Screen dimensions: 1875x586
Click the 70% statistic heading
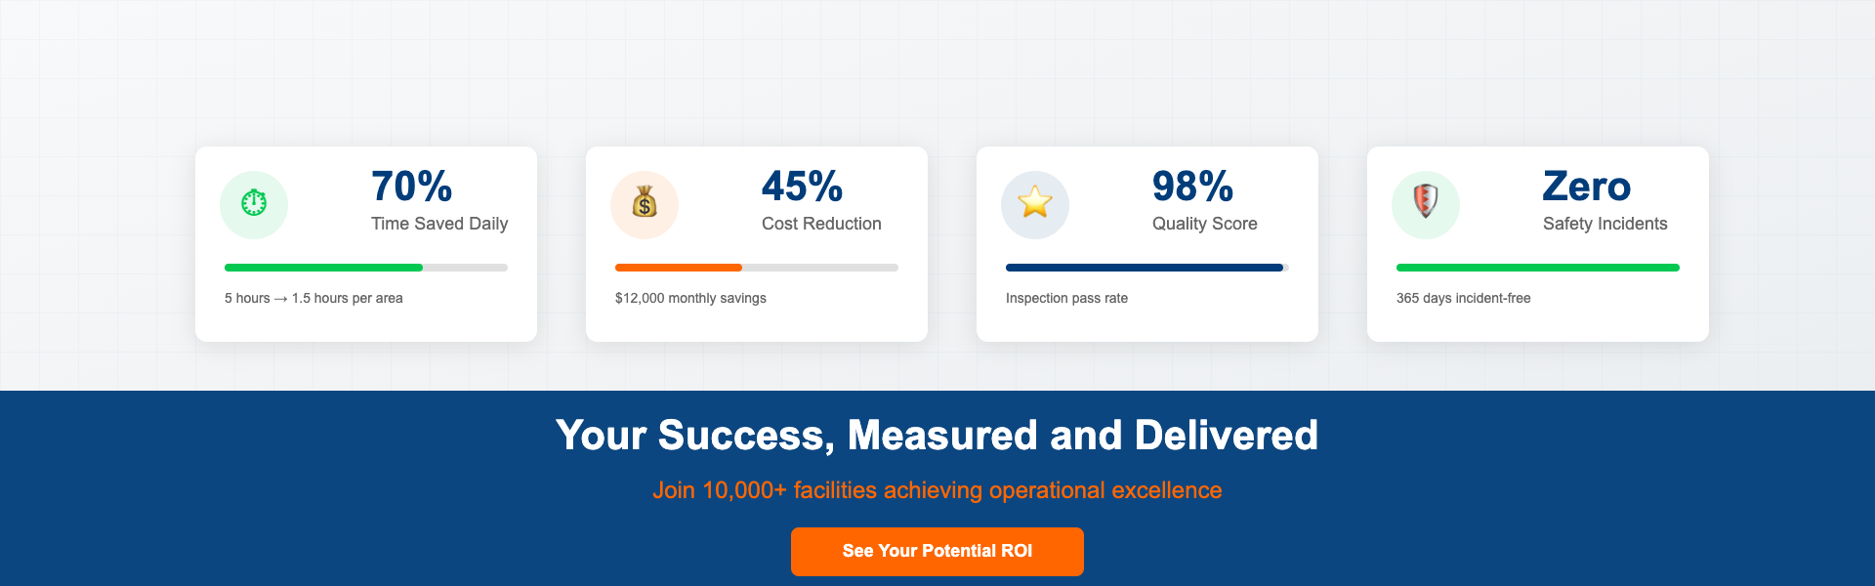click(411, 187)
